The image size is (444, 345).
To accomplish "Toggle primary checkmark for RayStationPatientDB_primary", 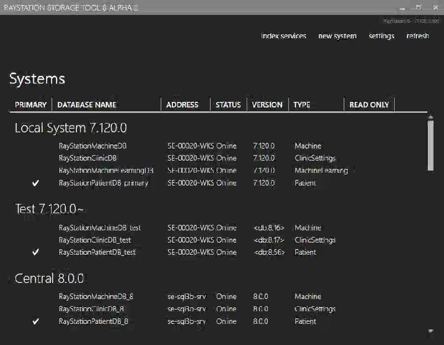I will 35,183.
